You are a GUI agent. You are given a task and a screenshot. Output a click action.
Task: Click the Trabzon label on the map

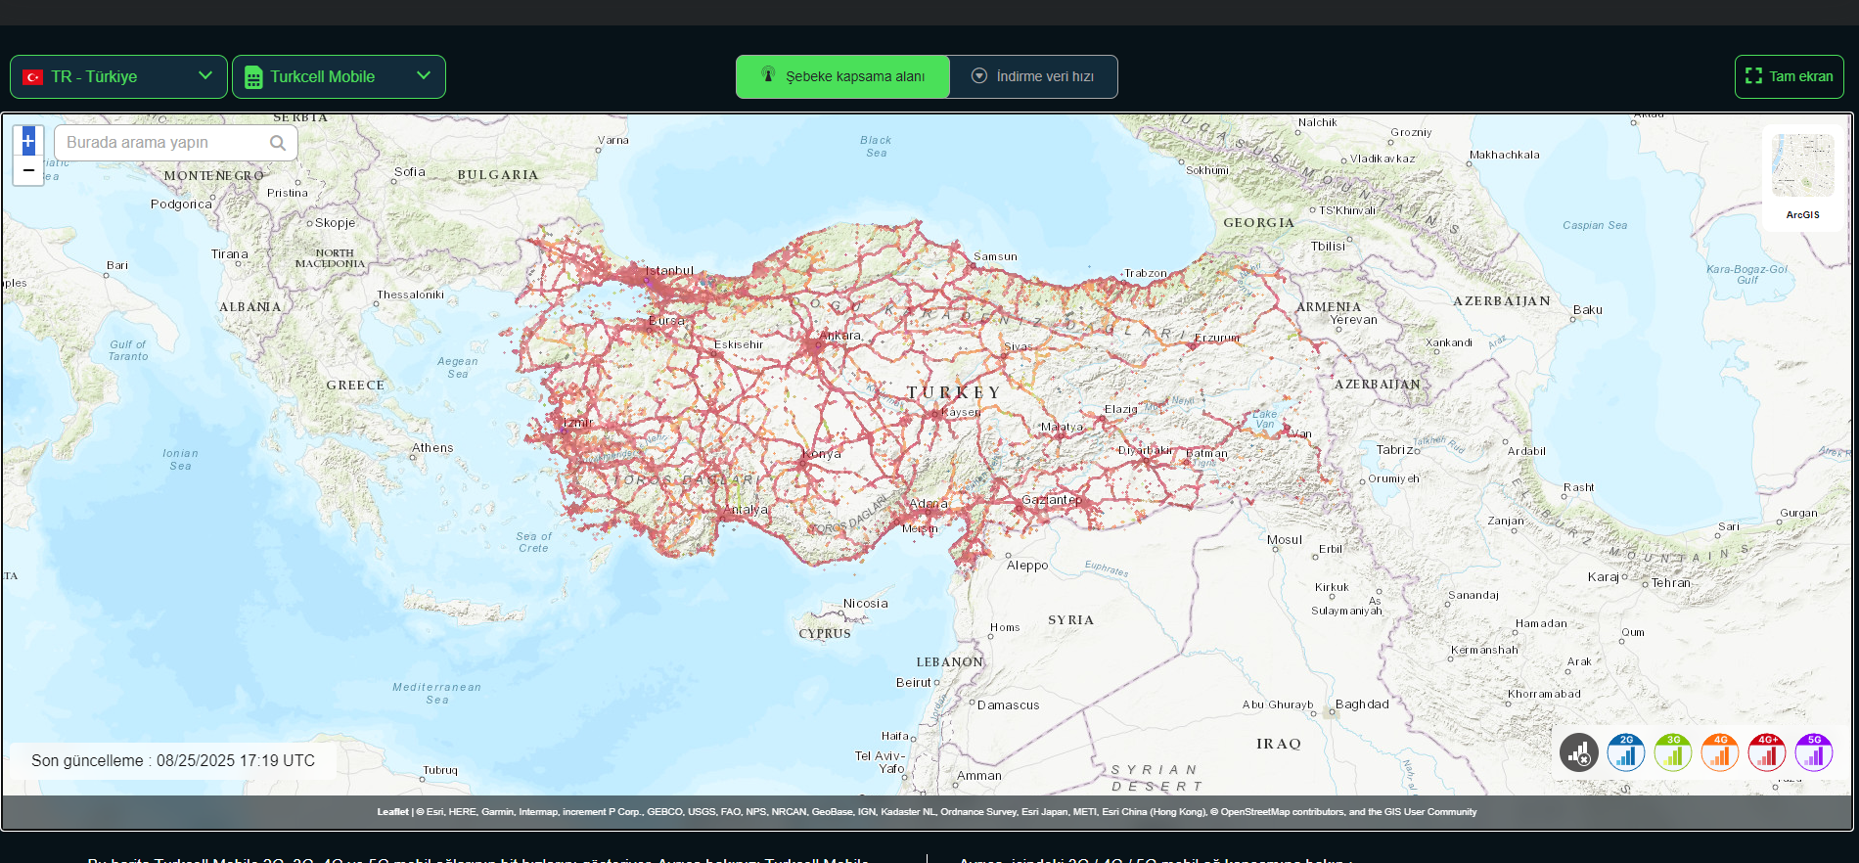pos(1146,274)
